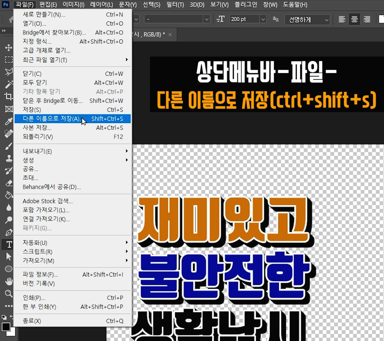384x341 pixels.
Task: Select the Blur tool
Action: coord(9,207)
